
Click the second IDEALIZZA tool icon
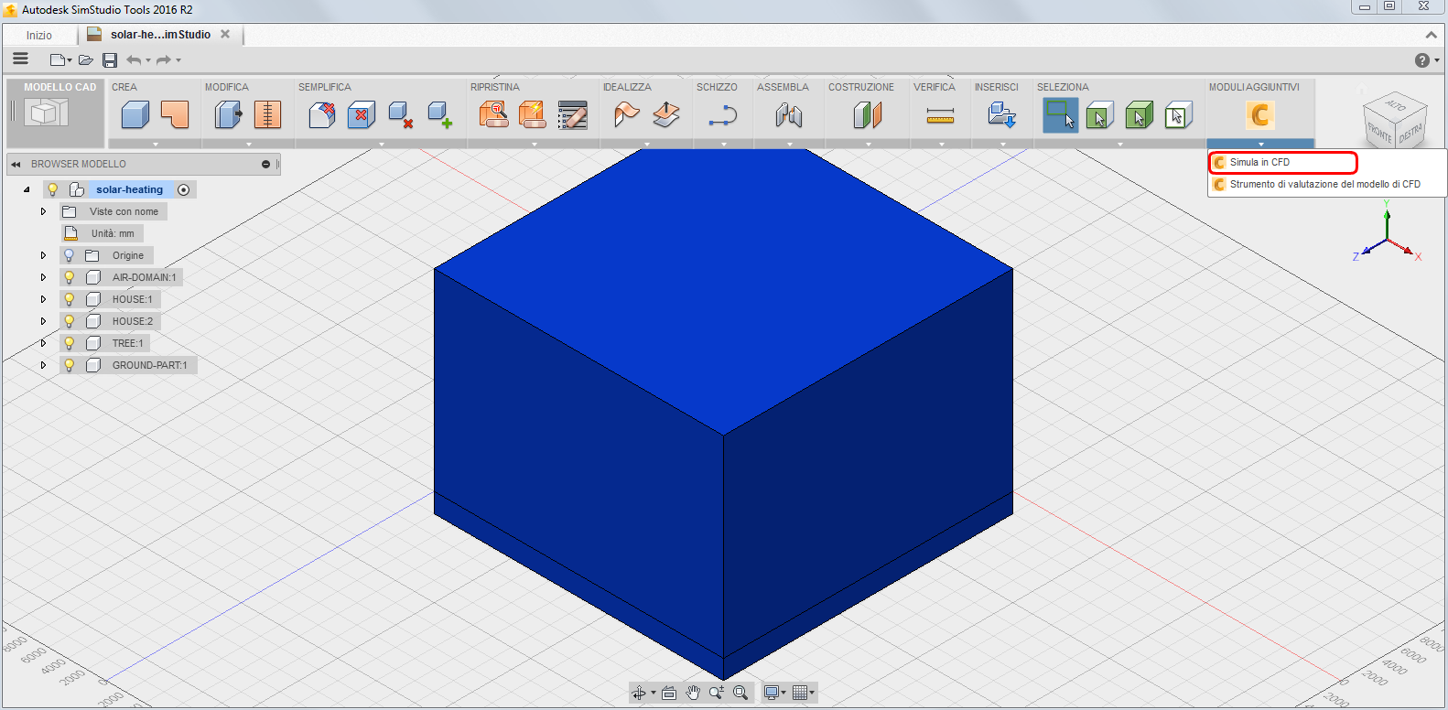point(666,115)
